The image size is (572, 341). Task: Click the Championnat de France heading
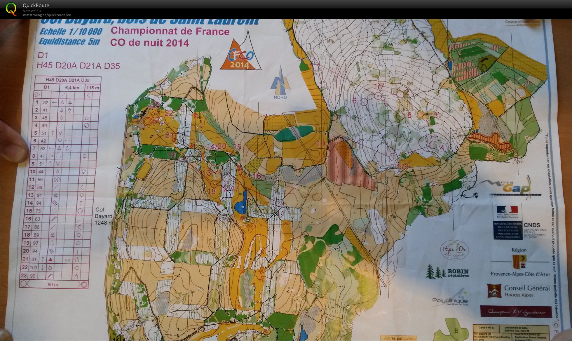pos(170,31)
